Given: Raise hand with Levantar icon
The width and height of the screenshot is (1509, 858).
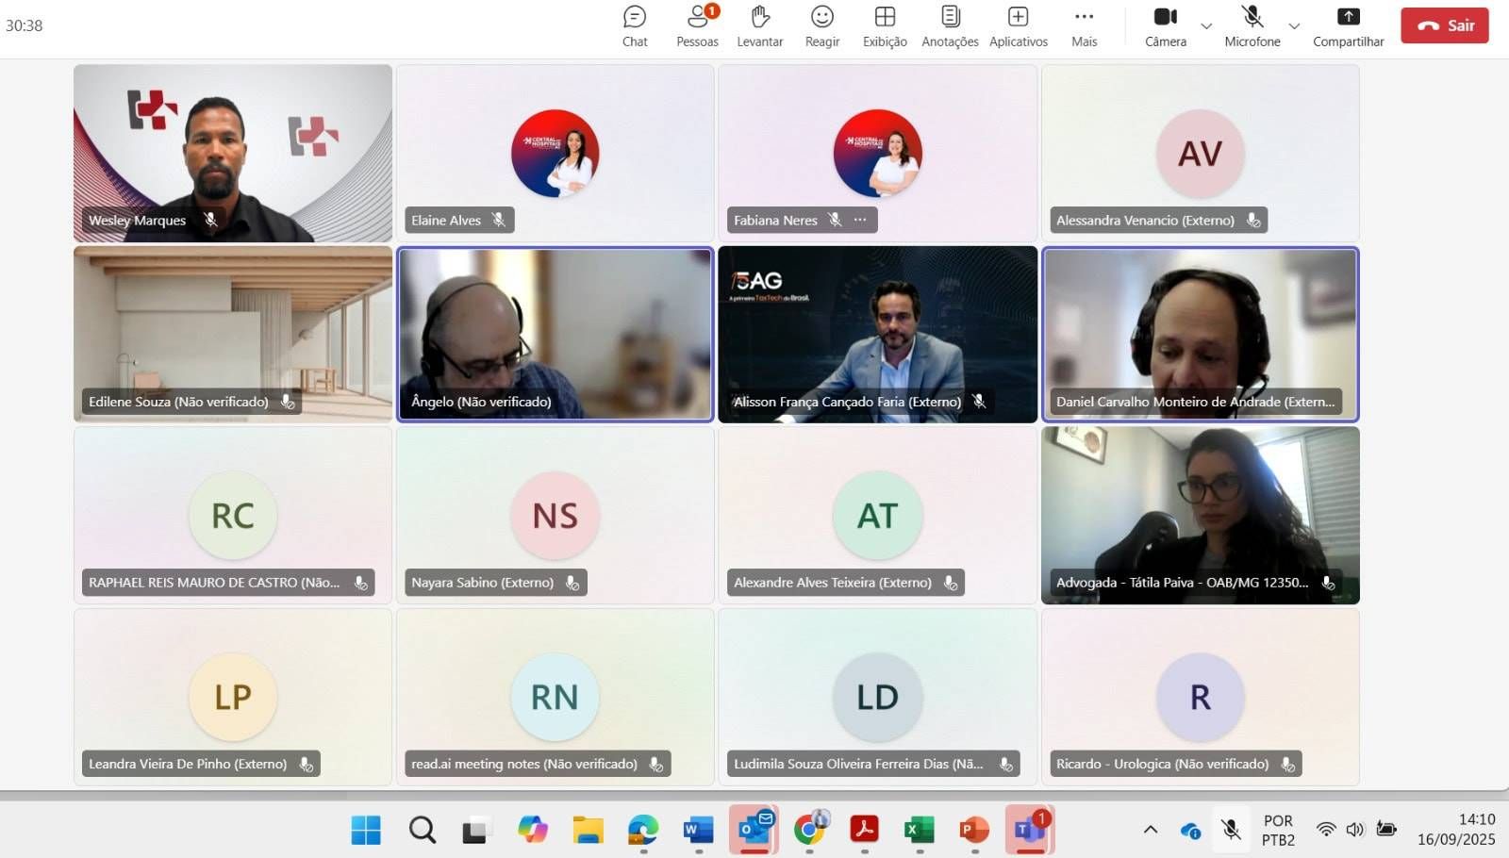Looking at the screenshot, I should click(760, 25).
